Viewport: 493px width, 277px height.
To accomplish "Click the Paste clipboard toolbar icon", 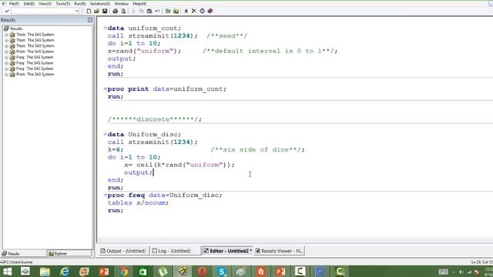I will tap(149, 11).
